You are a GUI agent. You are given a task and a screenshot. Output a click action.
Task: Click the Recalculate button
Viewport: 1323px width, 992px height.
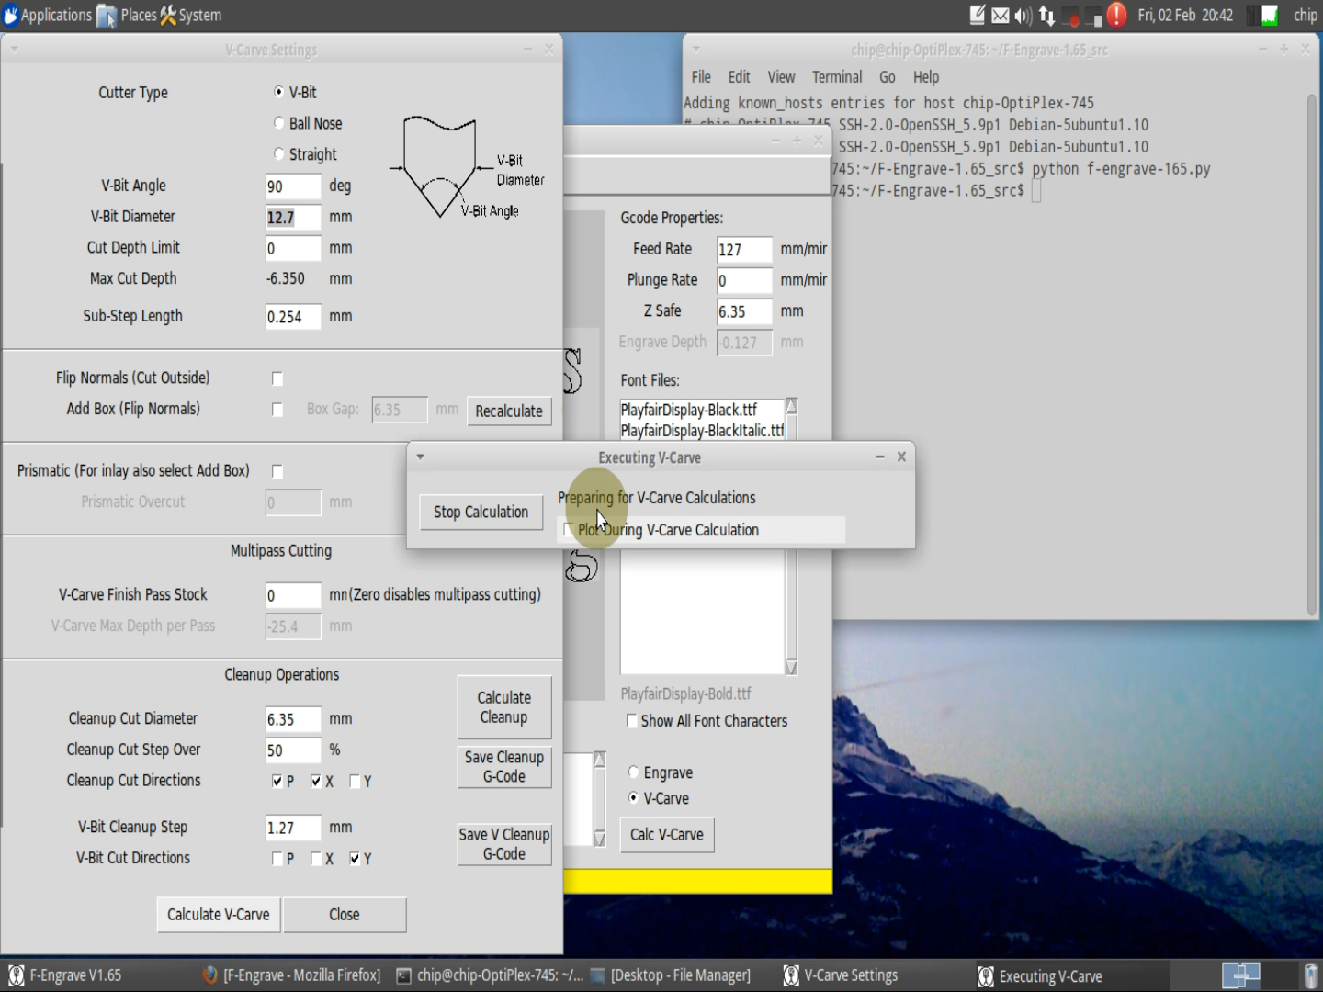(x=509, y=411)
